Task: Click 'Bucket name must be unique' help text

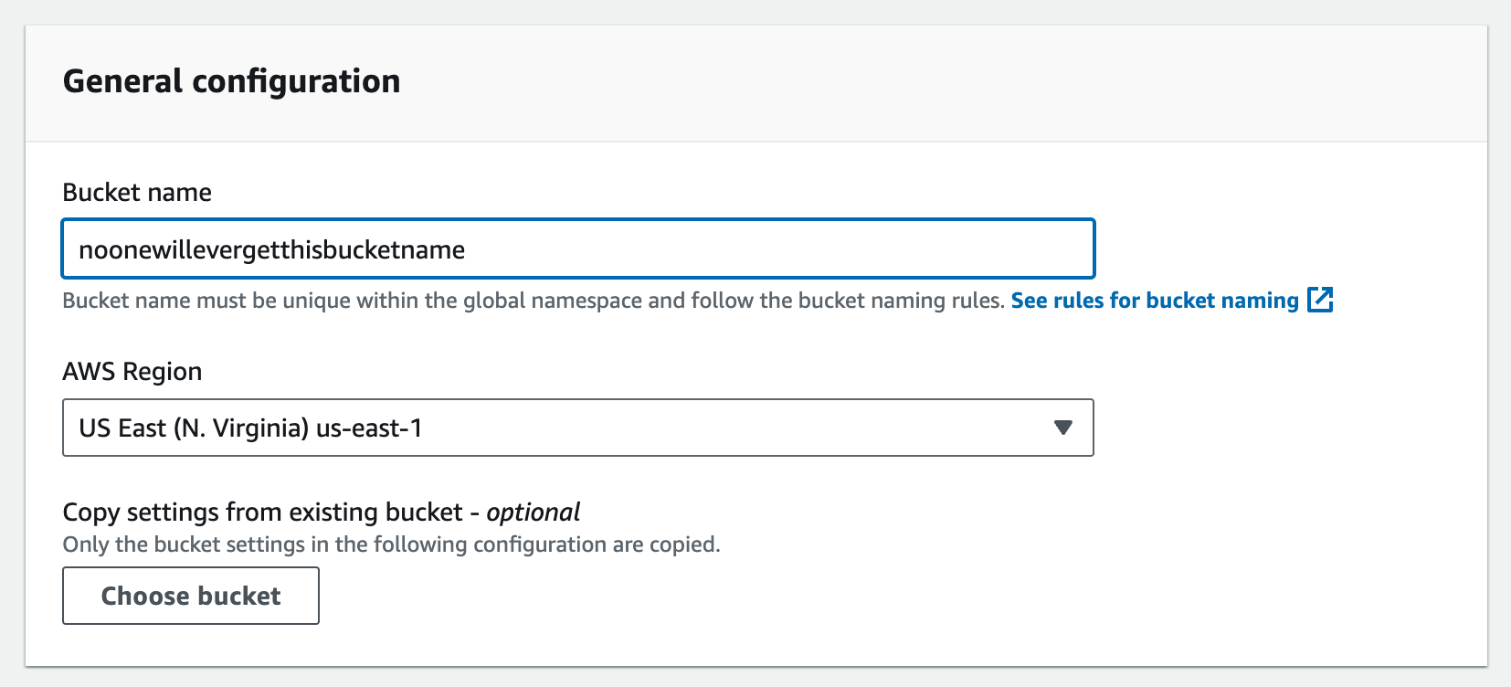Action: 534,301
